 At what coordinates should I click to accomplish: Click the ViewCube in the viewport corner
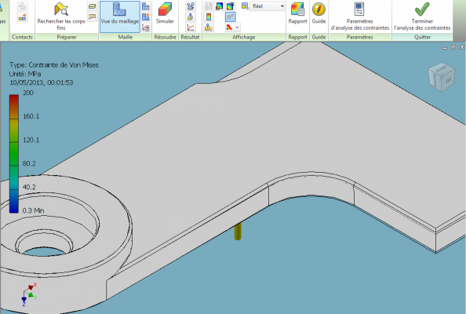pyautogui.click(x=442, y=77)
